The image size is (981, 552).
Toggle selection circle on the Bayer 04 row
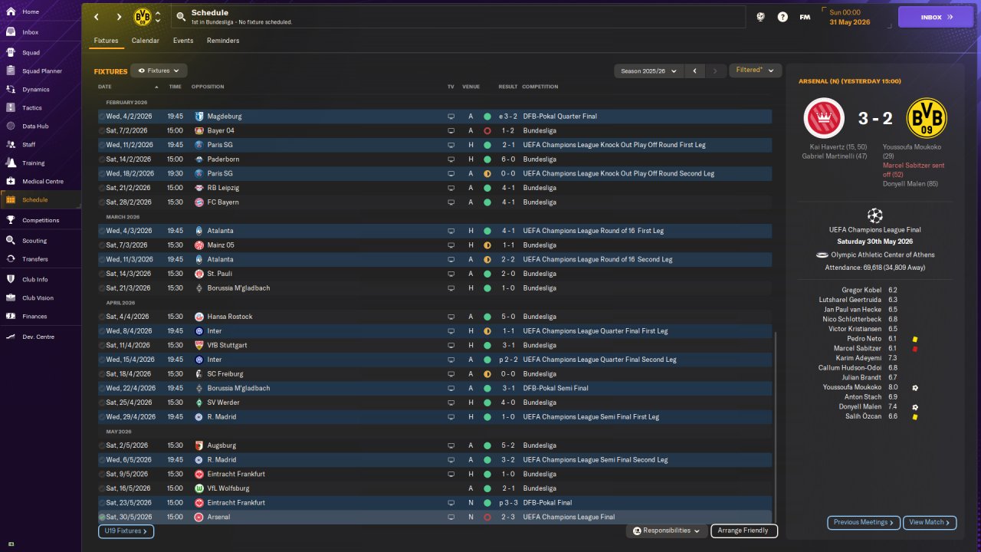click(102, 131)
